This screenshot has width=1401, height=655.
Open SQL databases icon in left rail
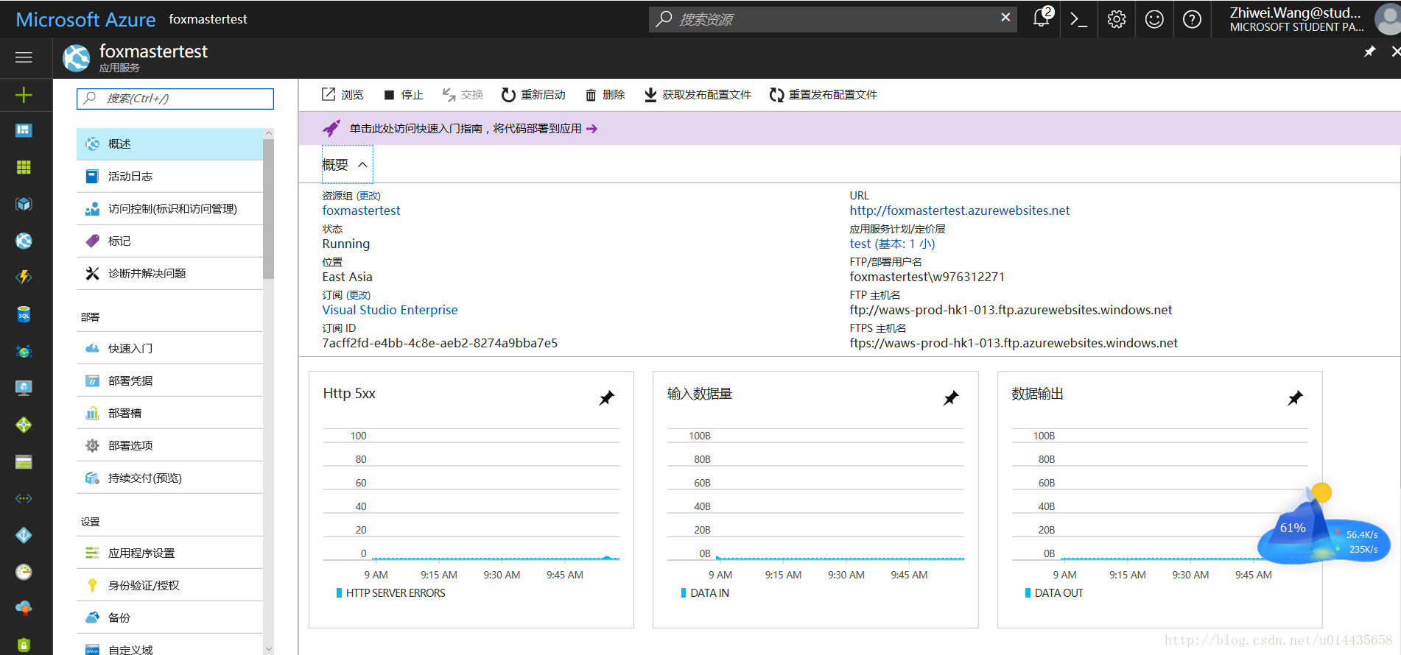pyautogui.click(x=24, y=314)
